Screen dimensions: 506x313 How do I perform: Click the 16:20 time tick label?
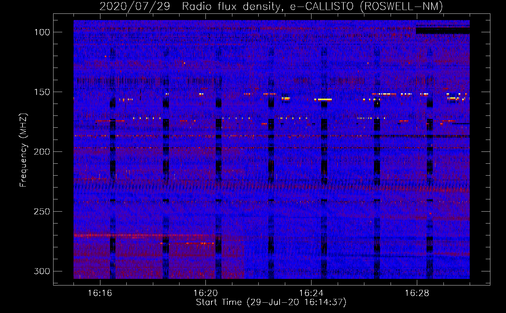[x=205, y=293]
